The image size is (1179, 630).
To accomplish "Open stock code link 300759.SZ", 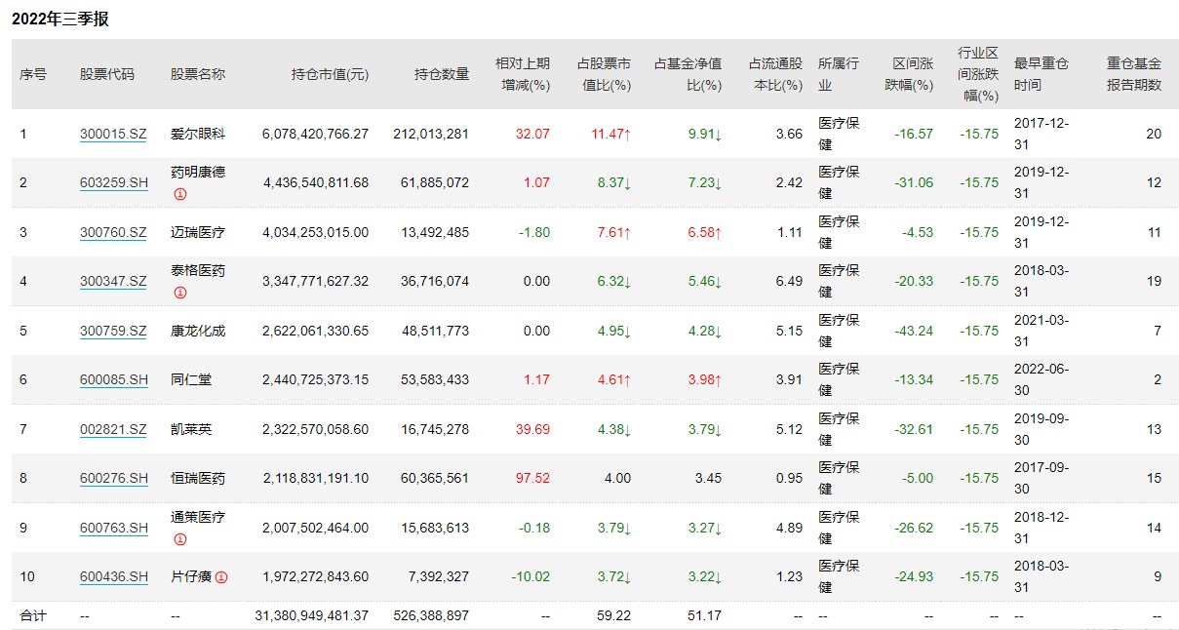I will coord(113,331).
